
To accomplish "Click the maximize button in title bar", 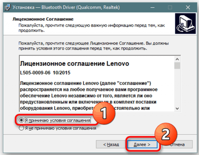I will (x=170, y=7).
